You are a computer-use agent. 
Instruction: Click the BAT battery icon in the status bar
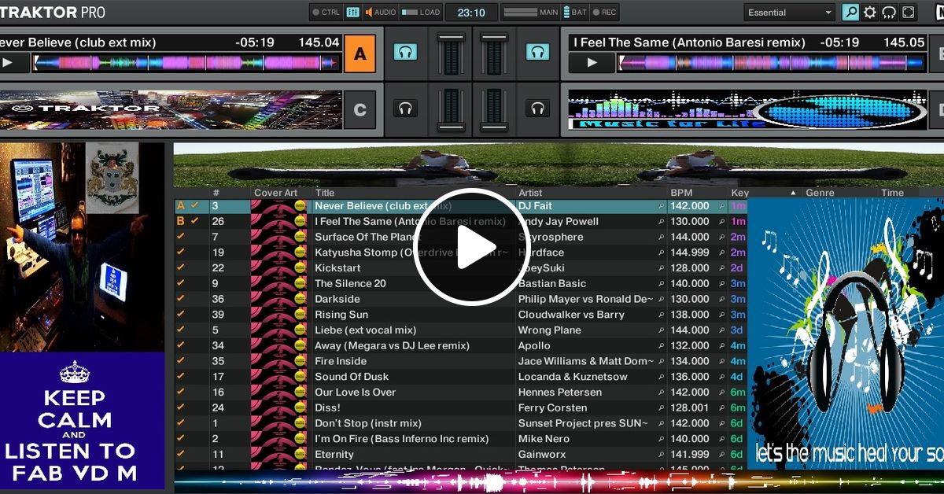pos(567,12)
